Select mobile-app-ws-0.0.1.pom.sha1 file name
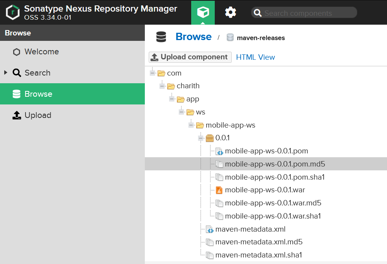 coord(275,177)
